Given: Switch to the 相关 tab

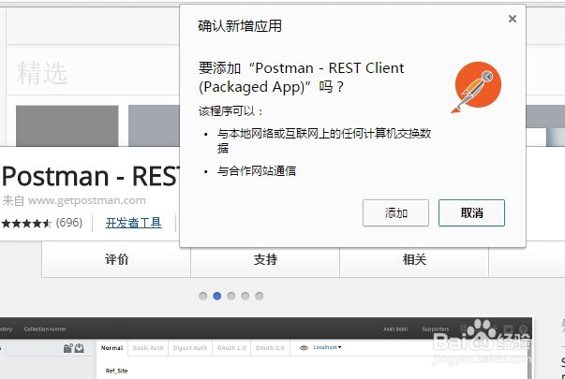Looking at the screenshot, I should pyautogui.click(x=414, y=259).
